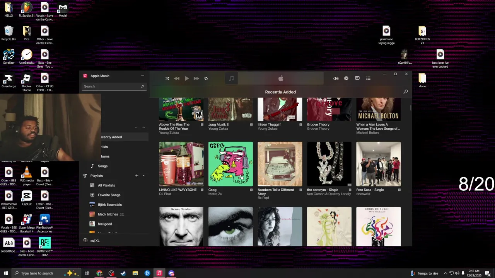
Task: Click the search magnifier beside Recently Added
Action: pos(405,92)
